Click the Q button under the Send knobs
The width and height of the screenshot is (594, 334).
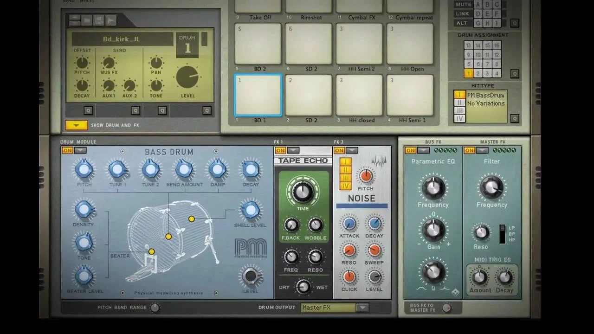coord(136,110)
